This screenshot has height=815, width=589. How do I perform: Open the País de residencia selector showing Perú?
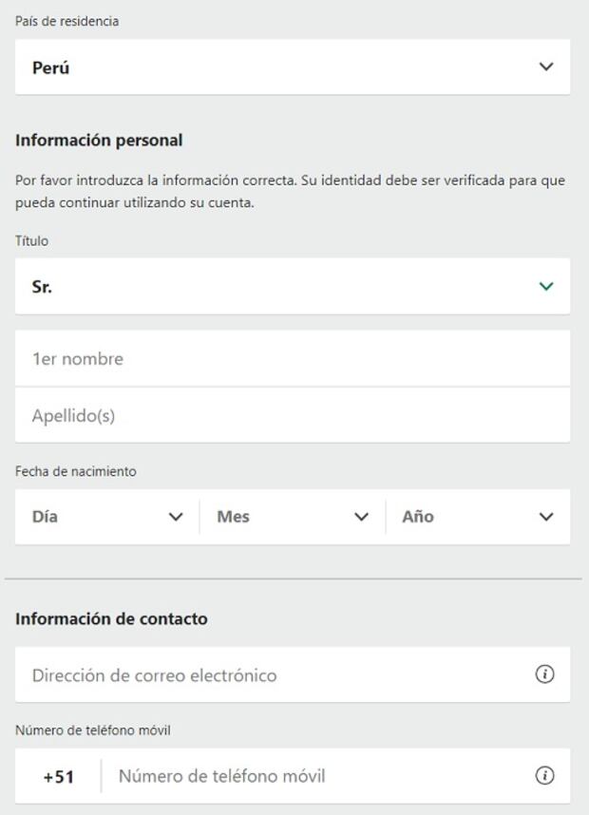click(285, 67)
